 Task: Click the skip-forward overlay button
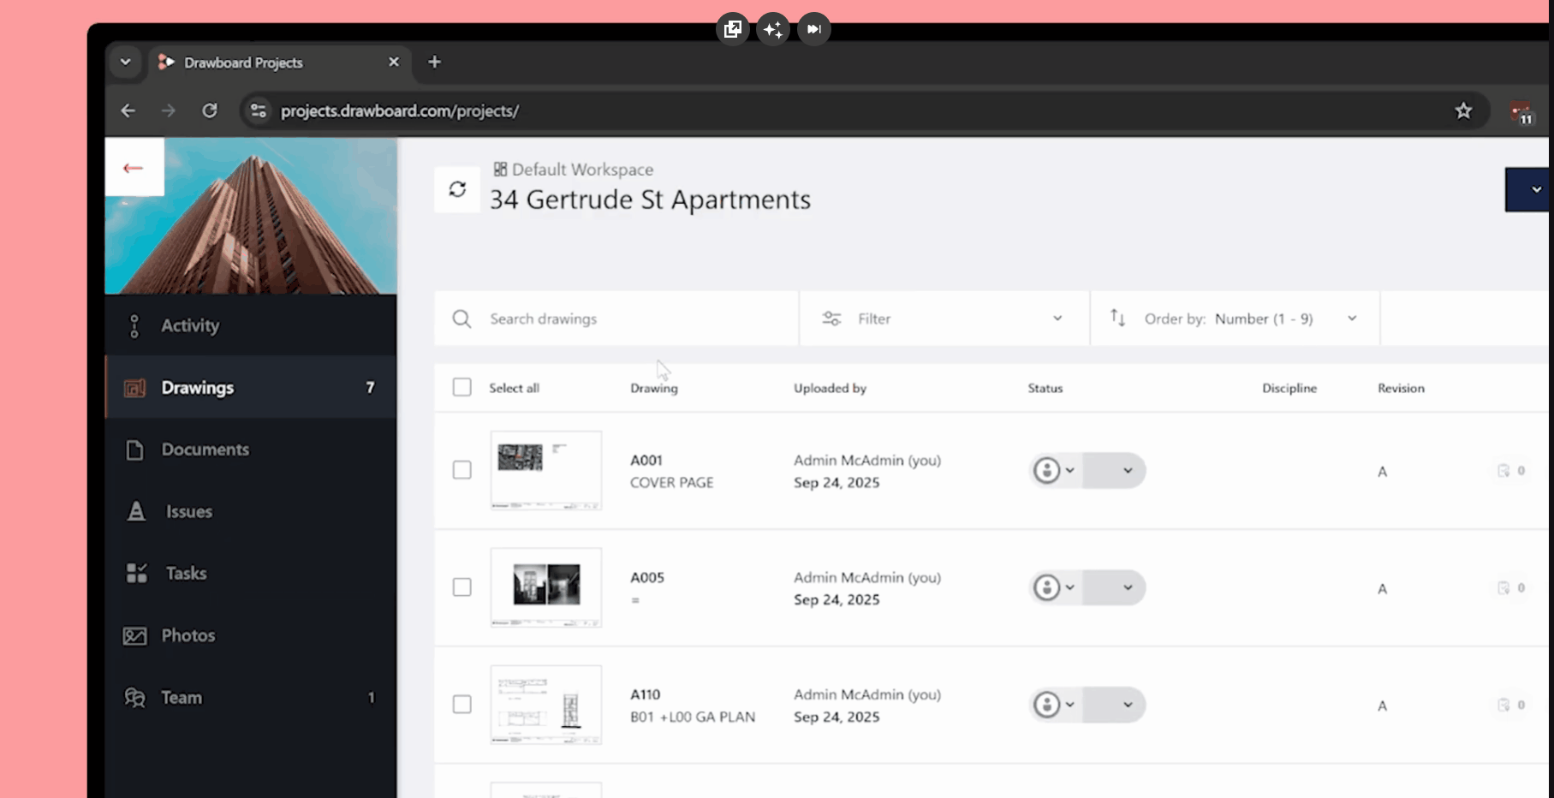coord(813,29)
